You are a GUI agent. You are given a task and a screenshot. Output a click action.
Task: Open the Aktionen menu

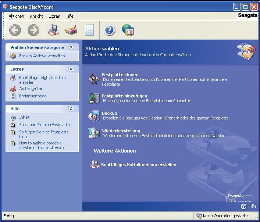(x=16, y=16)
